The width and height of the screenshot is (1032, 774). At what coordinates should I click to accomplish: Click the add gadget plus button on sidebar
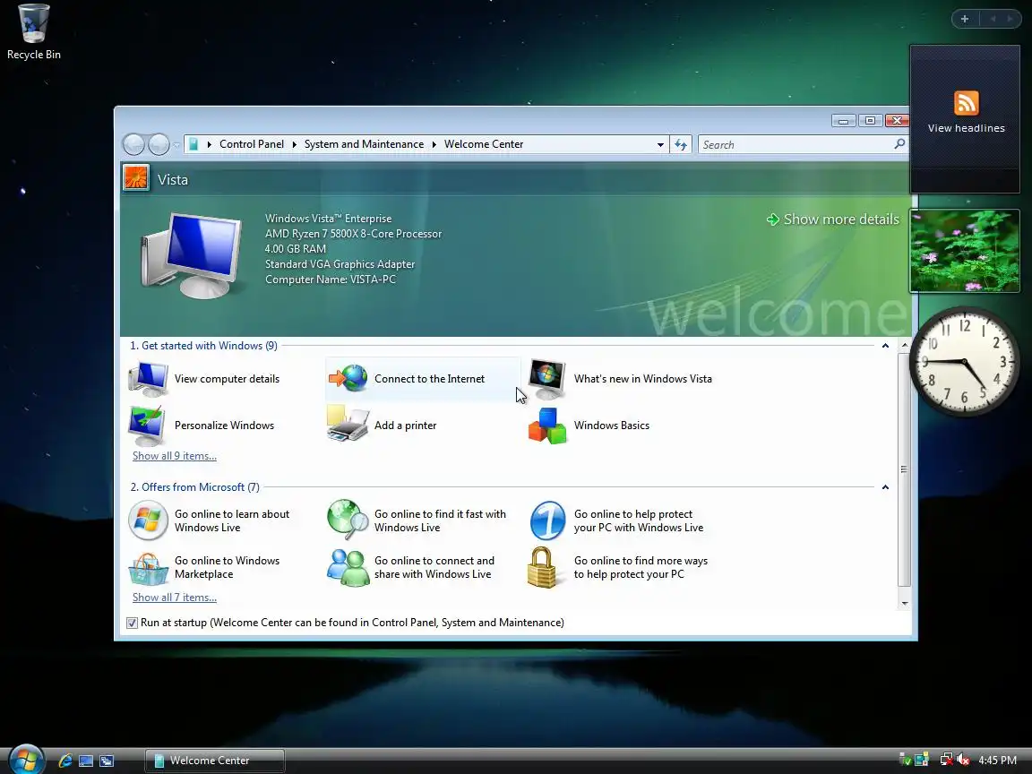(x=965, y=19)
